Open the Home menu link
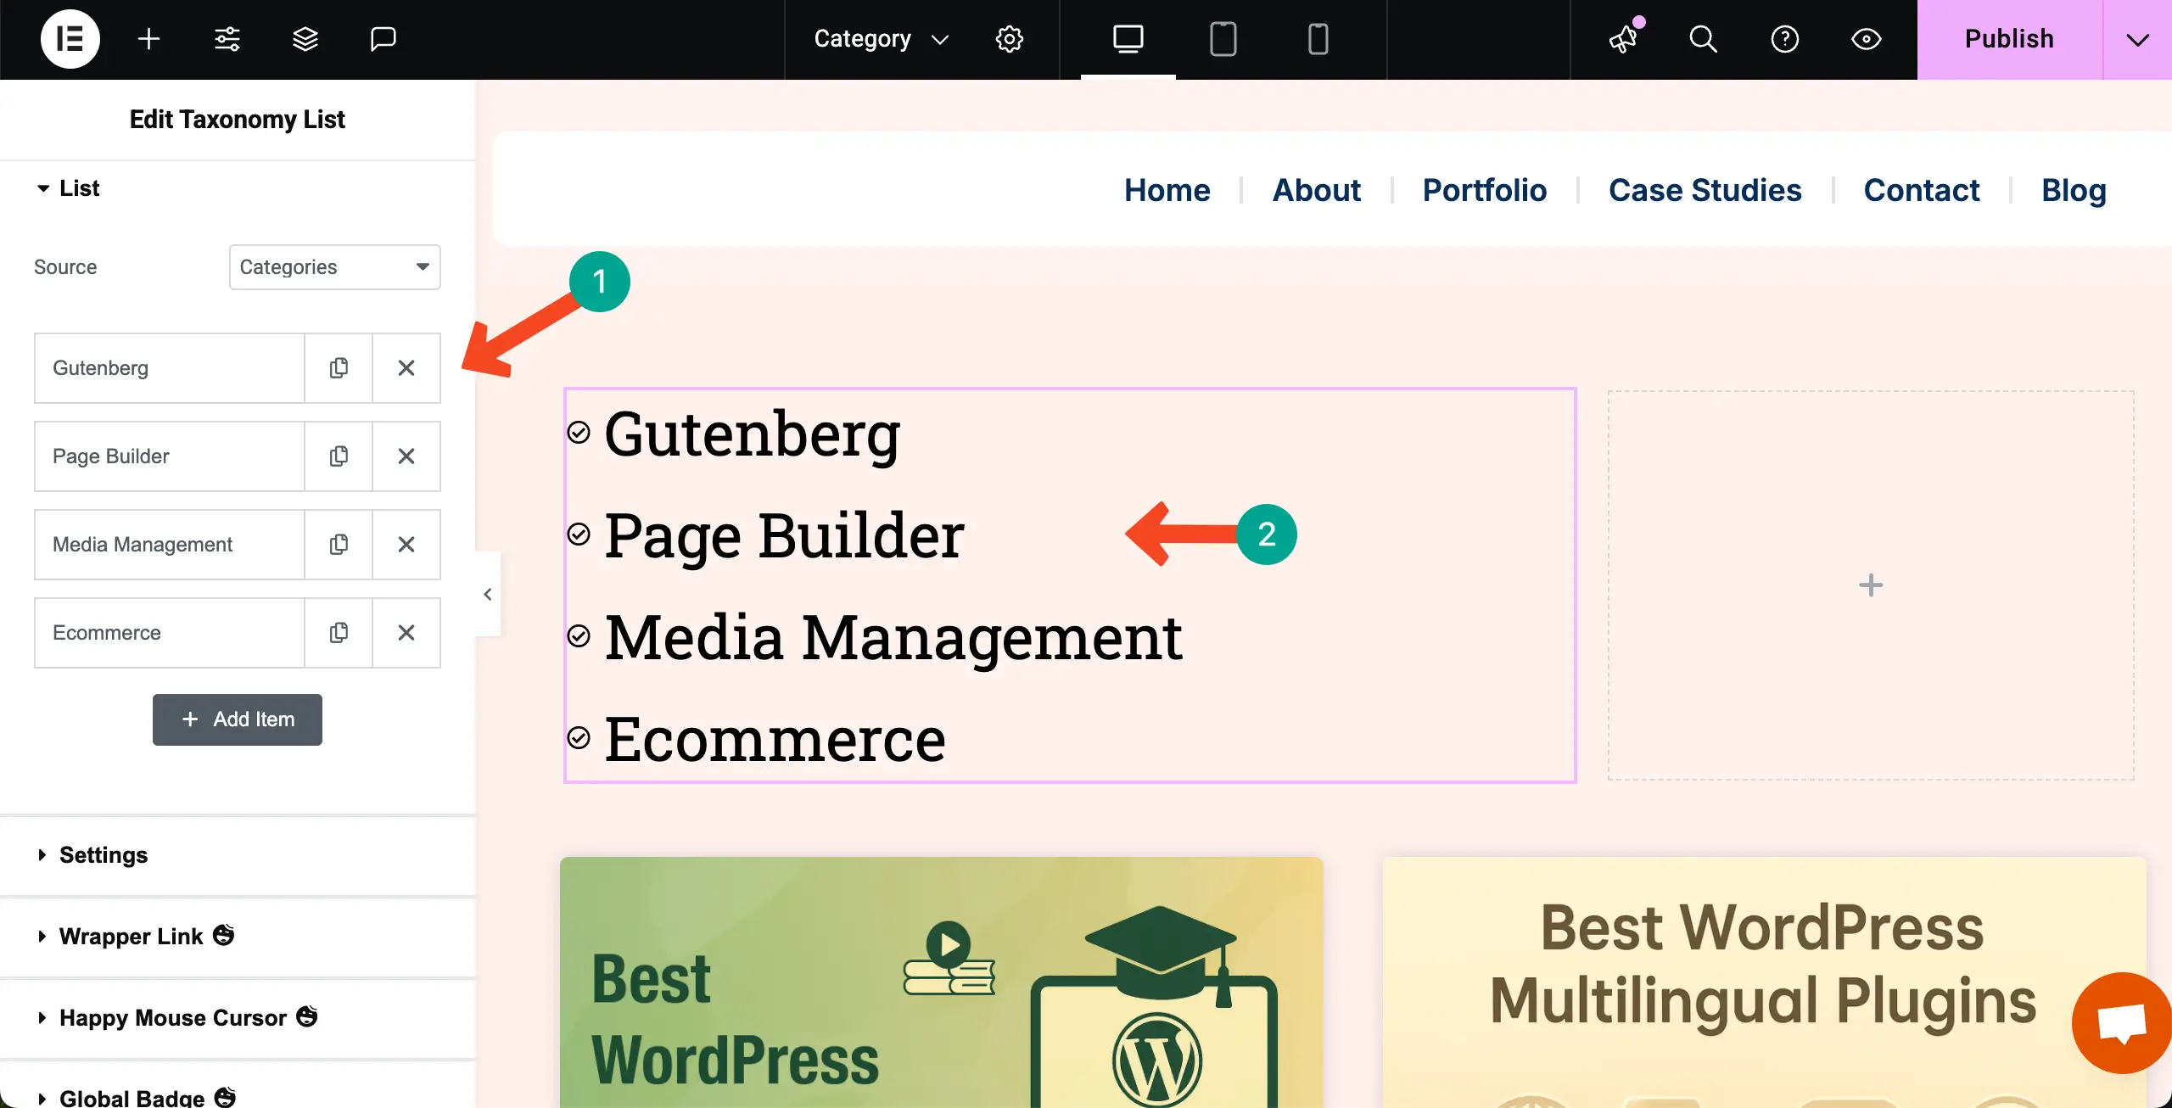 coord(1167,190)
